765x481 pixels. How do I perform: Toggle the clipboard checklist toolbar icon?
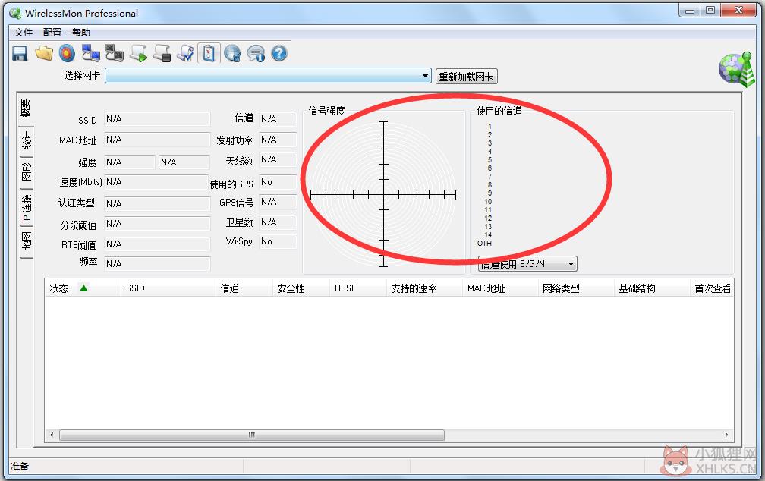pos(209,53)
